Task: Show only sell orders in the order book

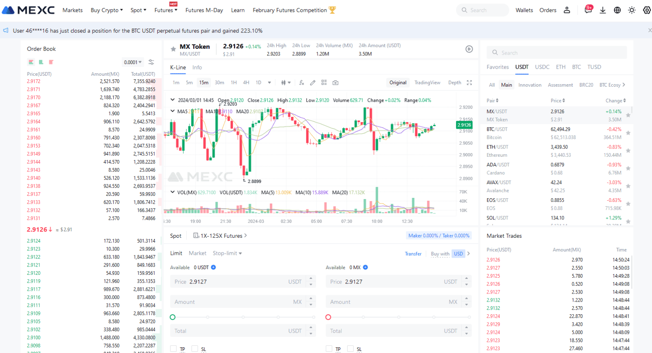Action: 51,62
